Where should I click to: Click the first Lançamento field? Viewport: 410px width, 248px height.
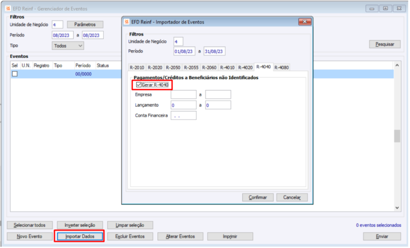pyautogui.click(x=184, y=105)
